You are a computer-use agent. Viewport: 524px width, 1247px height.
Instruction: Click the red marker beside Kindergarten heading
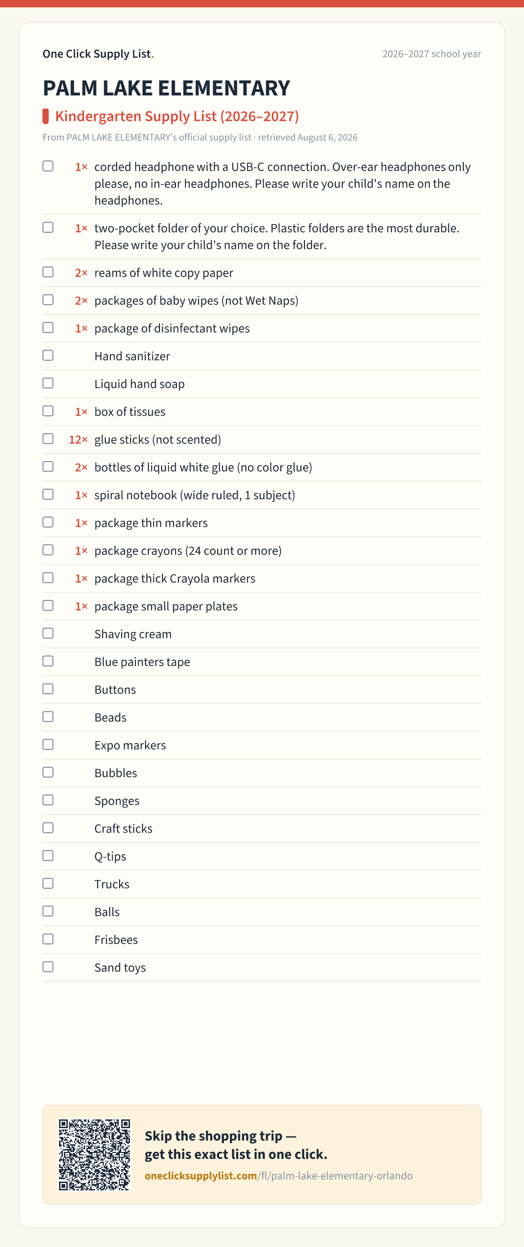tap(45, 116)
